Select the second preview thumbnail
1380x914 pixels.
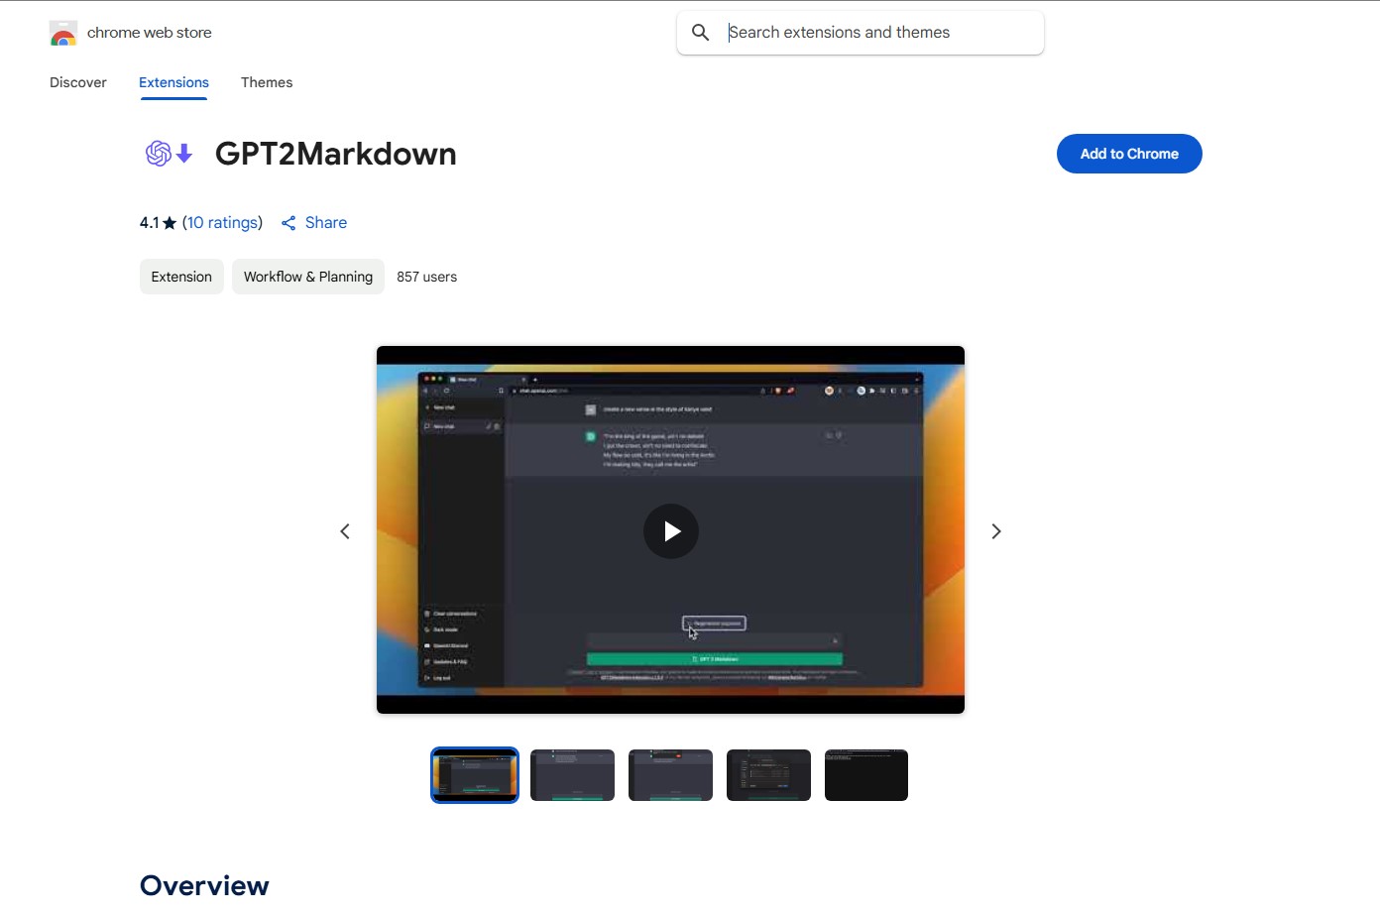[572, 775]
